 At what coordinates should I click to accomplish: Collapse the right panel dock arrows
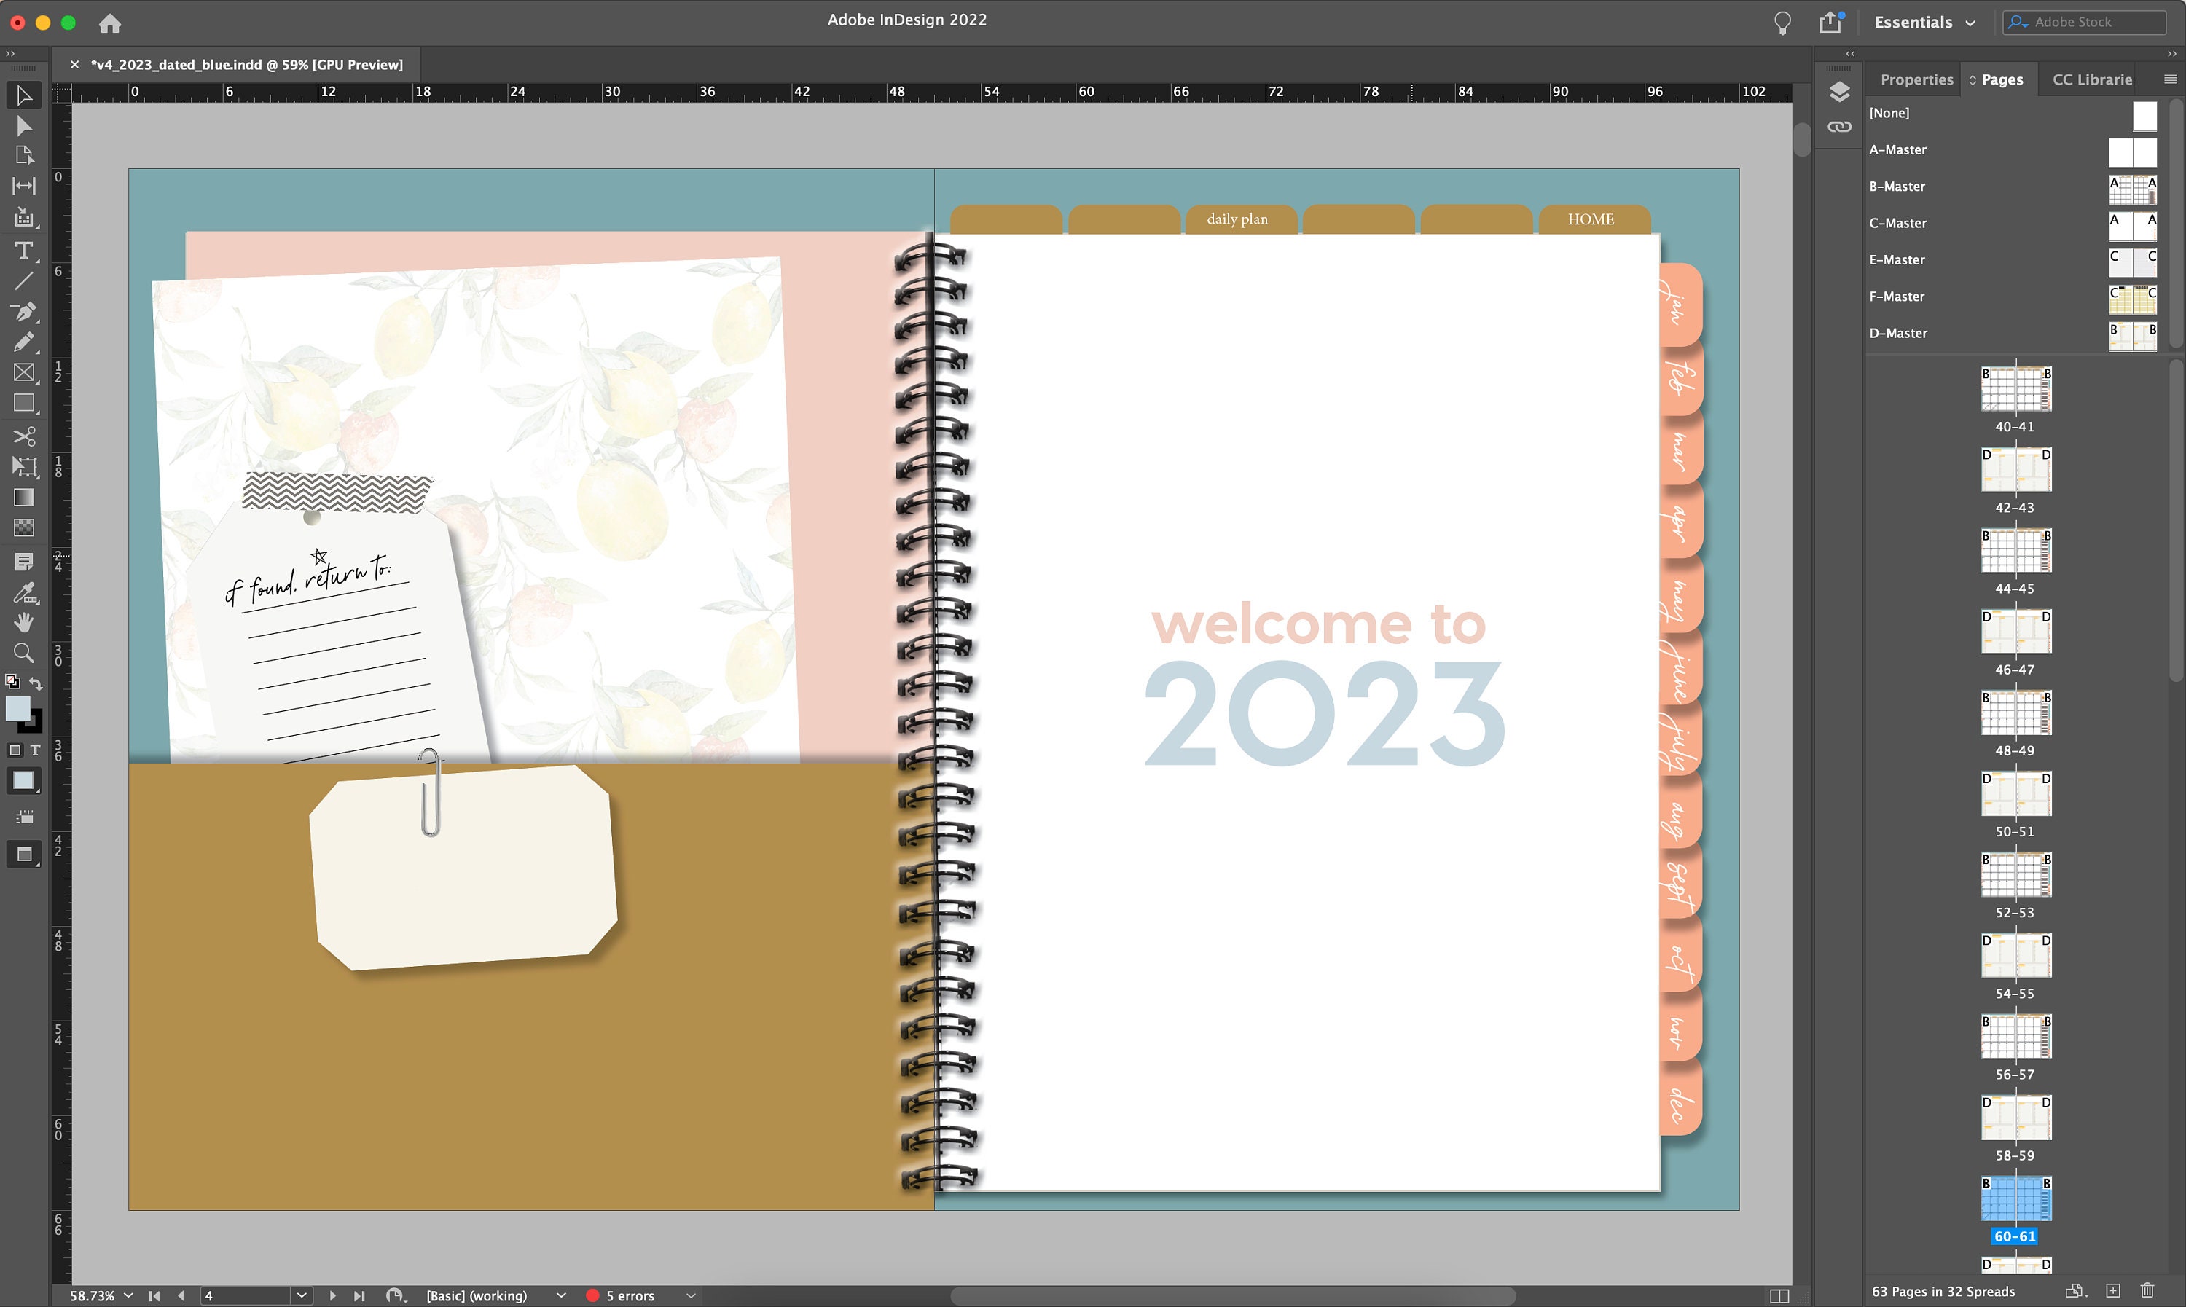pyautogui.click(x=2171, y=54)
